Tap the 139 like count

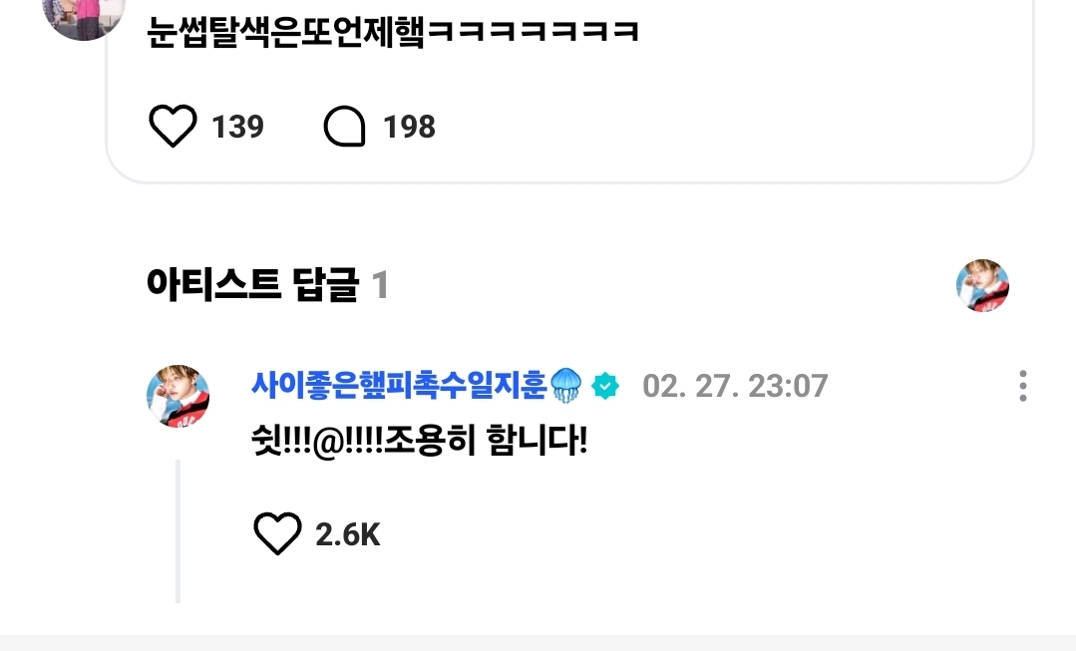pos(237,127)
